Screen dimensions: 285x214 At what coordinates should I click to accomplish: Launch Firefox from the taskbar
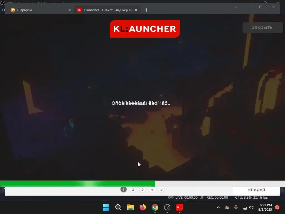pyautogui.click(x=143, y=207)
